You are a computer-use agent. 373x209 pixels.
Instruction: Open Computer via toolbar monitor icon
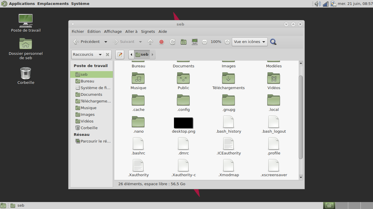point(195,42)
